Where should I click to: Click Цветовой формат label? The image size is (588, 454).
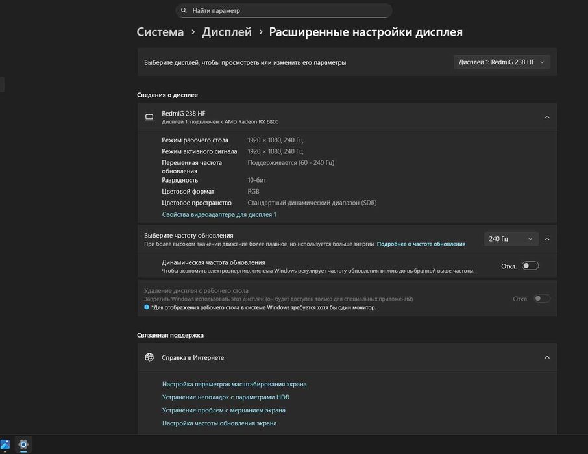click(x=188, y=192)
